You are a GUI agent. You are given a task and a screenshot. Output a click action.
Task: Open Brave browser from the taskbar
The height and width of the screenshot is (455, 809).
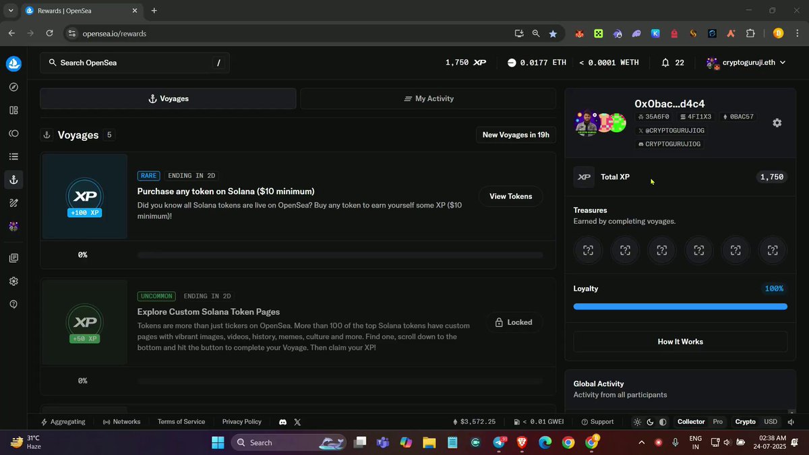522,443
